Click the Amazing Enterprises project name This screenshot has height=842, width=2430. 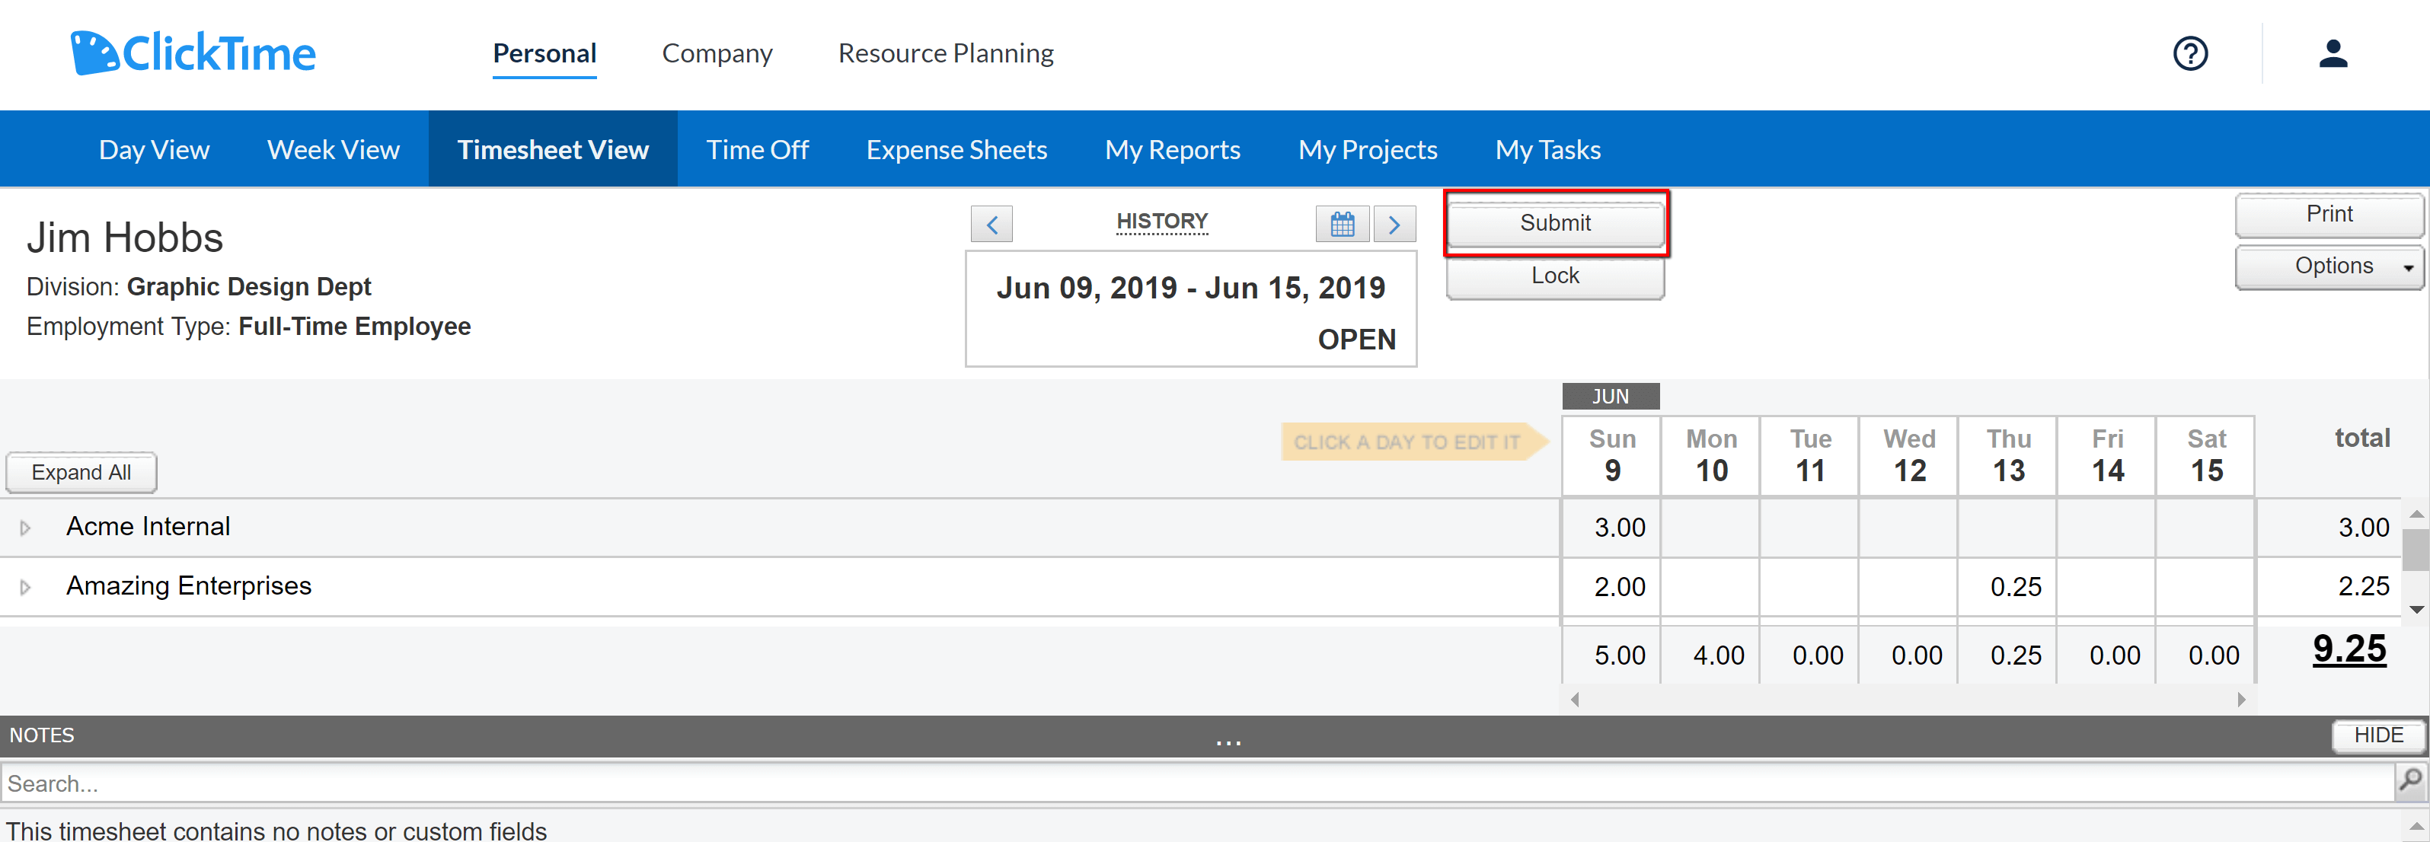[x=189, y=585]
